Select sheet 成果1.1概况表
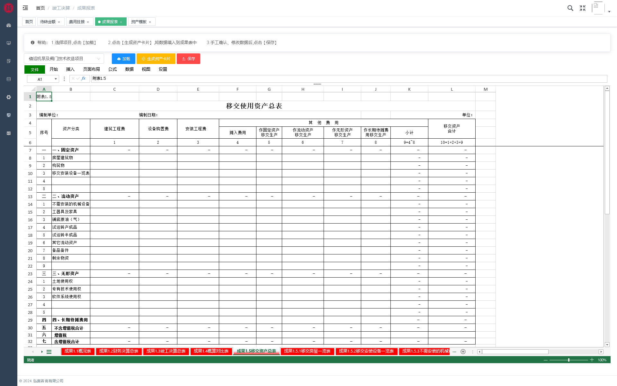 click(78, 351)
